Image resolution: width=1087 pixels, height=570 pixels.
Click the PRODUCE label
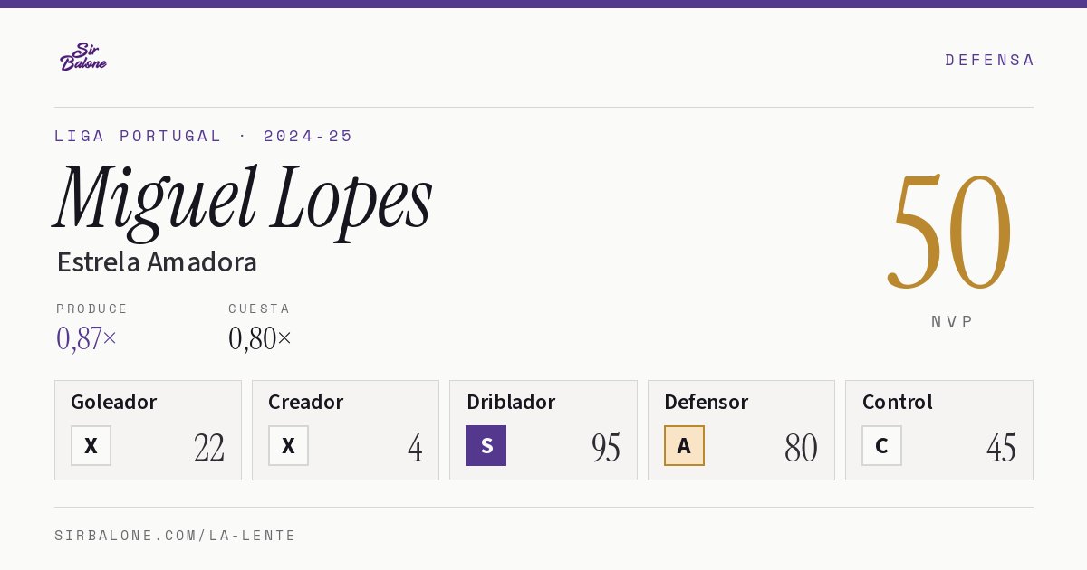(92, 309)
